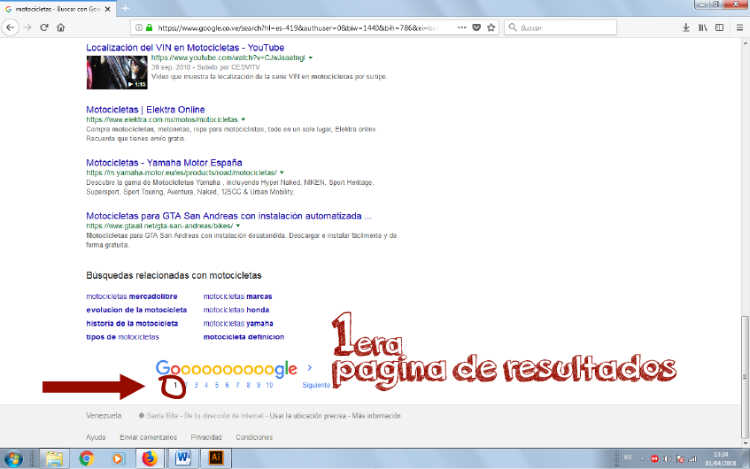Open page actions three-dot menu
Screen dimensions: 750x469
tap(461, 27)
